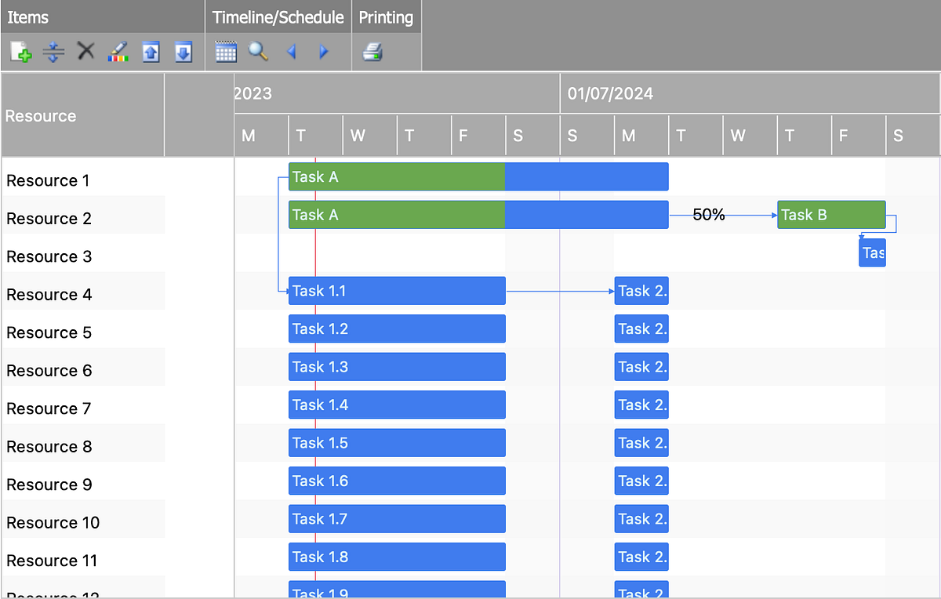Click the Timeline/Schedule group header

coord(278,16)
